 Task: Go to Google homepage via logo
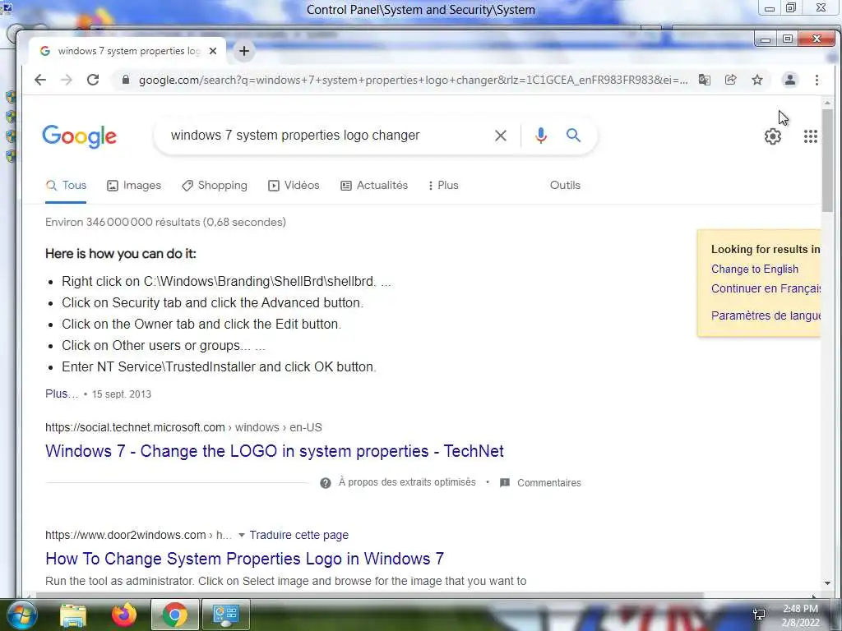pyautogui.click(x=80, y=136)
